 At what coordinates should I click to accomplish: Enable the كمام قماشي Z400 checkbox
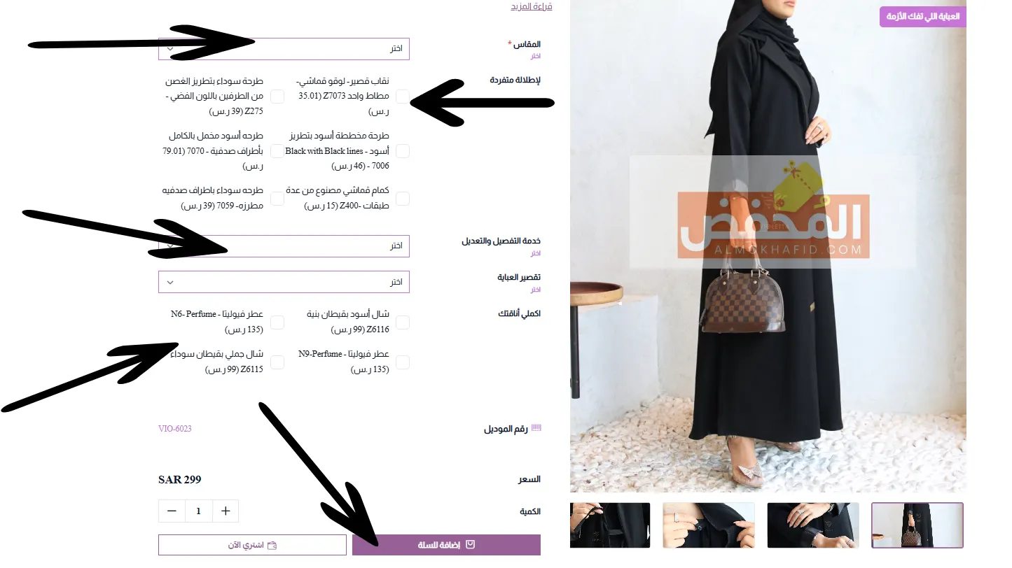click(x=403, y=199)
